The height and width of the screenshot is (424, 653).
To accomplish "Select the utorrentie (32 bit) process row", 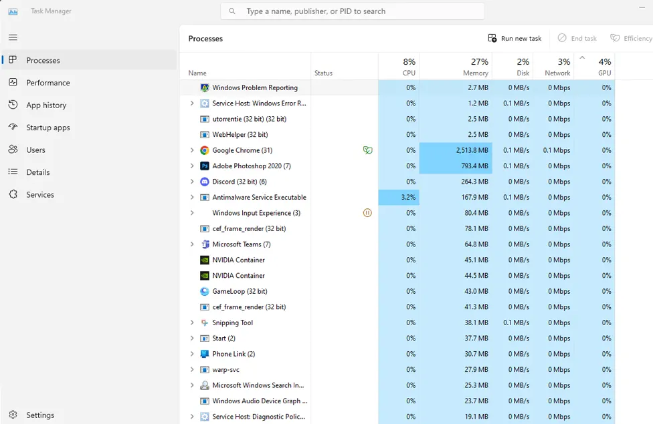I will coord(397,119).
